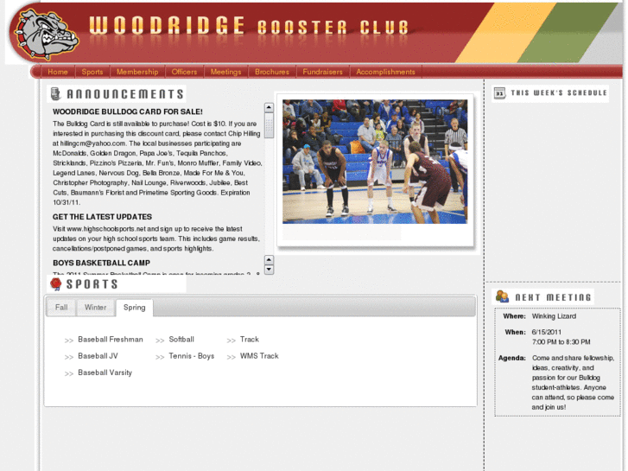Open the Baseball Freshman link
This screenshot has width=628, height=471.
[111, 340]
